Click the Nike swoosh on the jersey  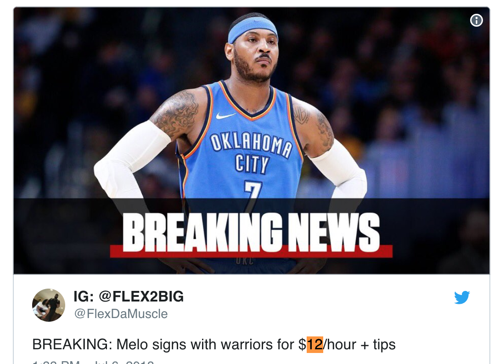[x=225, y=115]
